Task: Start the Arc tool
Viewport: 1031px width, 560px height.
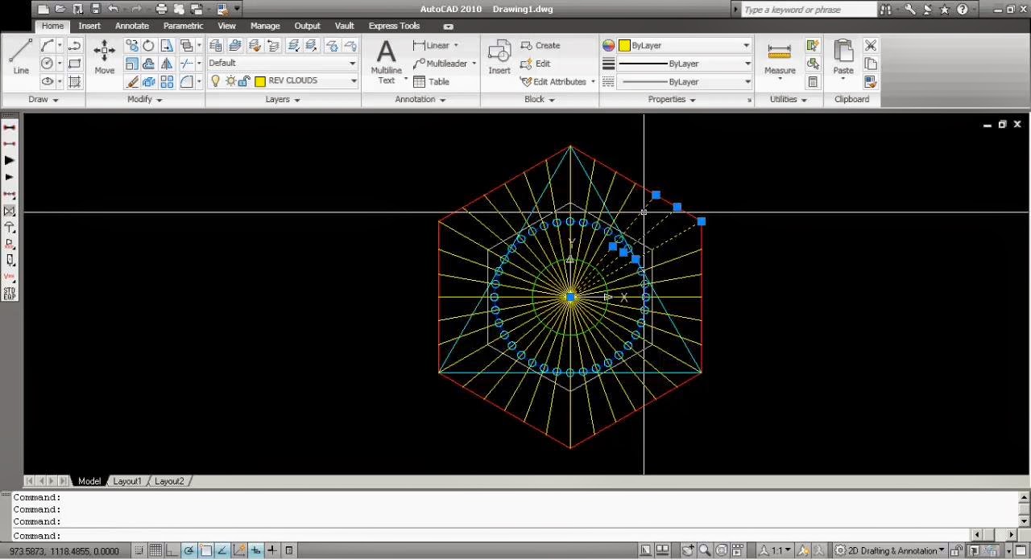Action: 45,46
